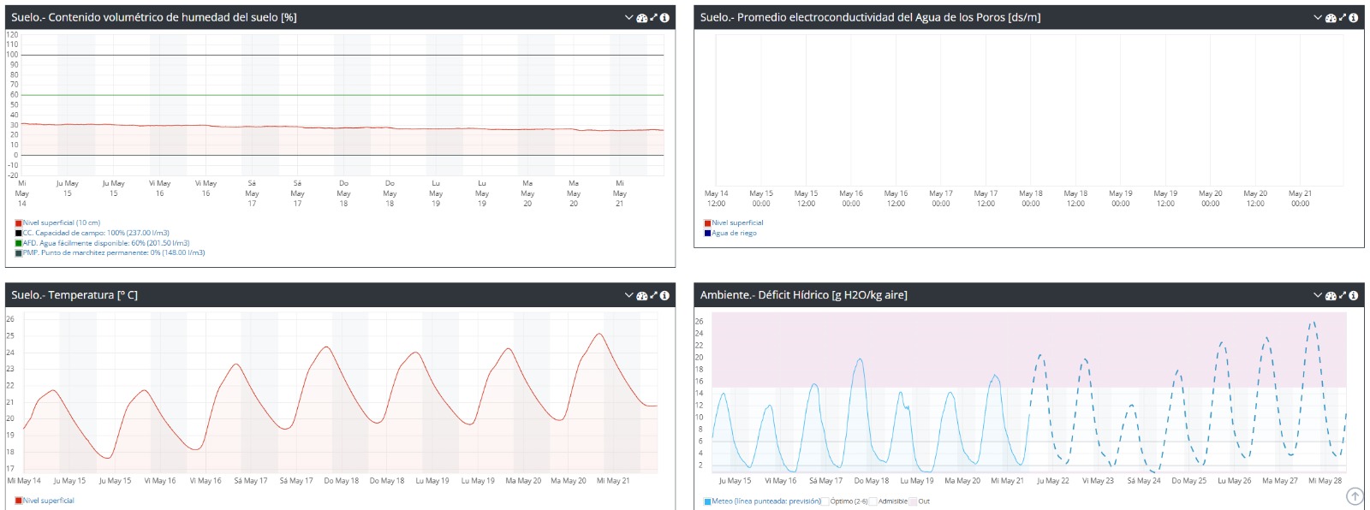Collapse soil moisture panel with chevron
Viewport: 1370px width, 510px height.
(629, 18)
